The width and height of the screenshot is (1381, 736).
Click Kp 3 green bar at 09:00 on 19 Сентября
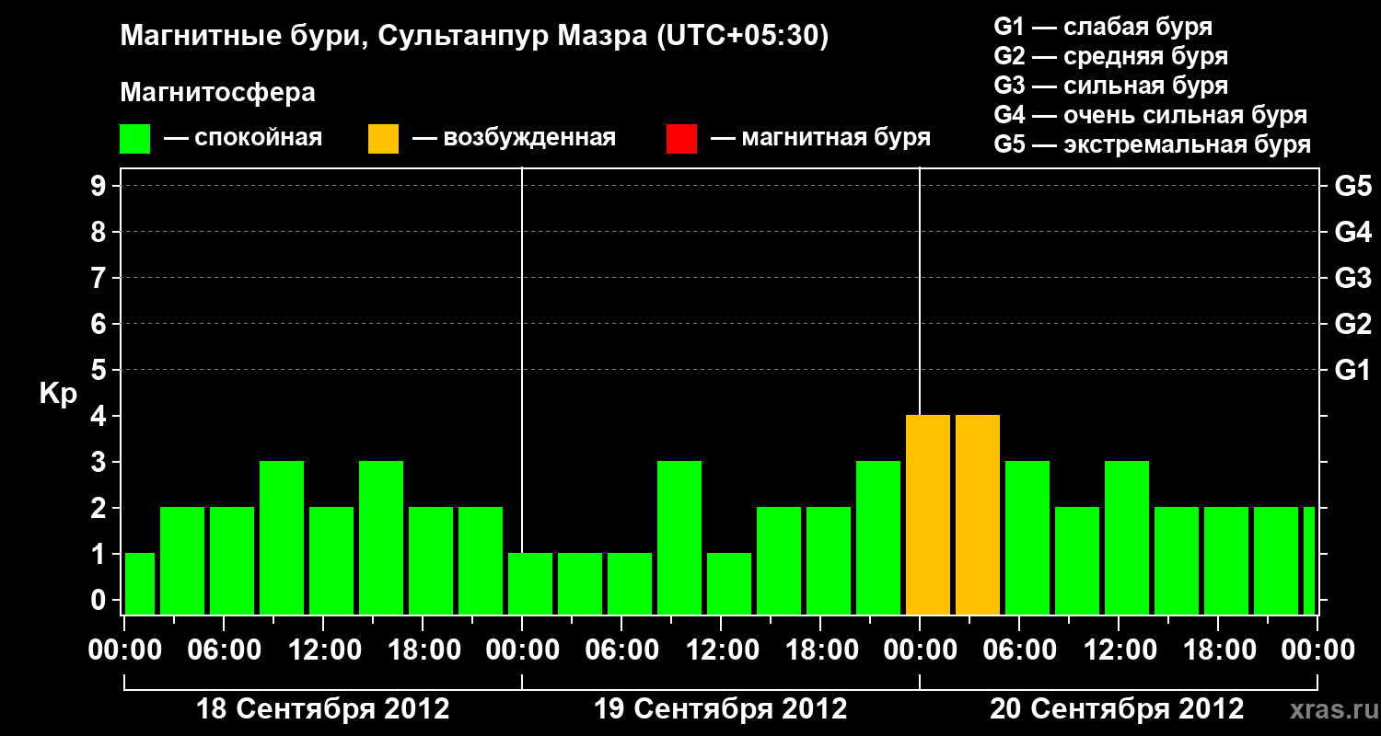pyautogui.click(x=679, y=538)
